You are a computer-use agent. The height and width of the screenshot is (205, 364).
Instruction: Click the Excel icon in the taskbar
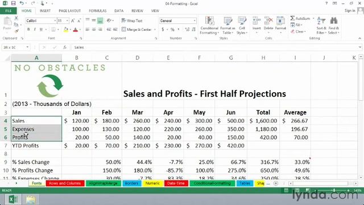tap(13, 199)
